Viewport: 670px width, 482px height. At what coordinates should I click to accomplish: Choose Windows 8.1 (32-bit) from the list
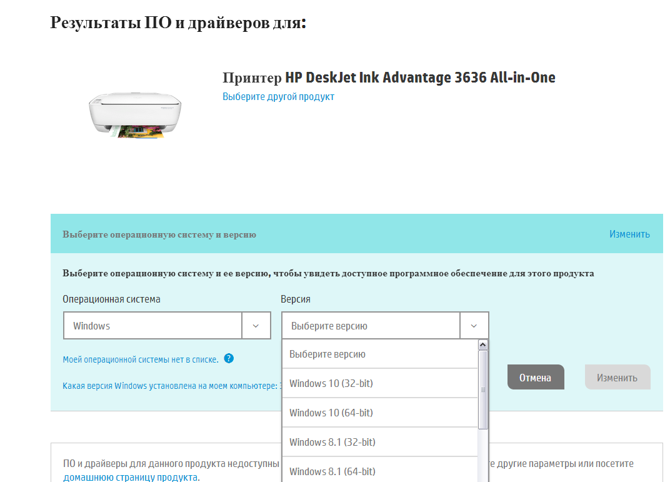click(380, 442)
